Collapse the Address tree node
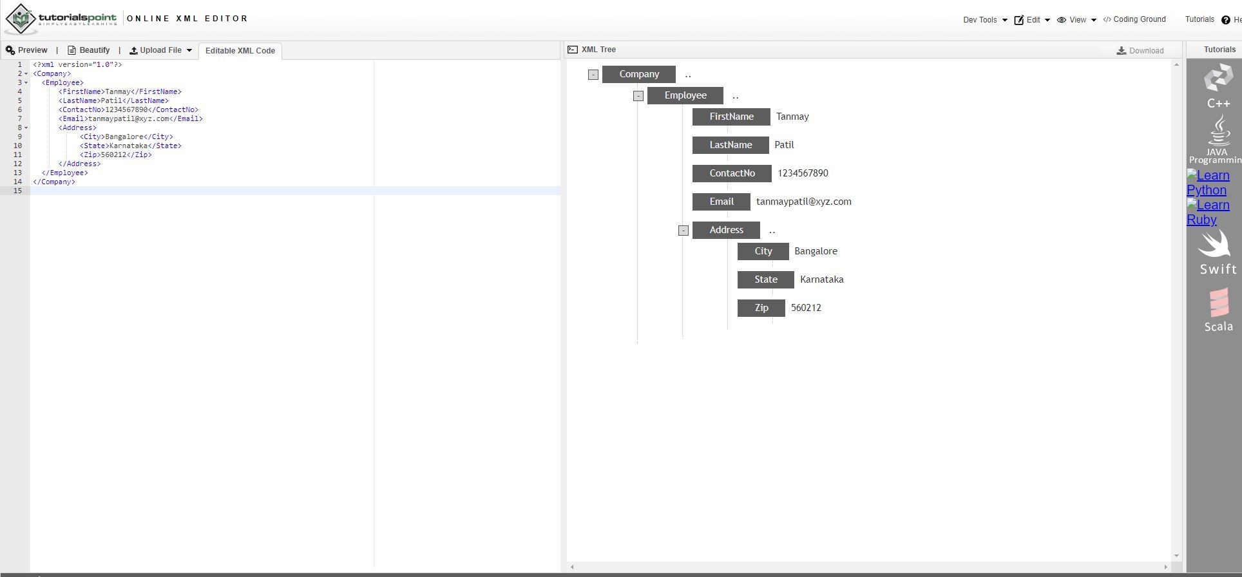The width and height of the screenshot is (1242, 577). pos(683,231)
